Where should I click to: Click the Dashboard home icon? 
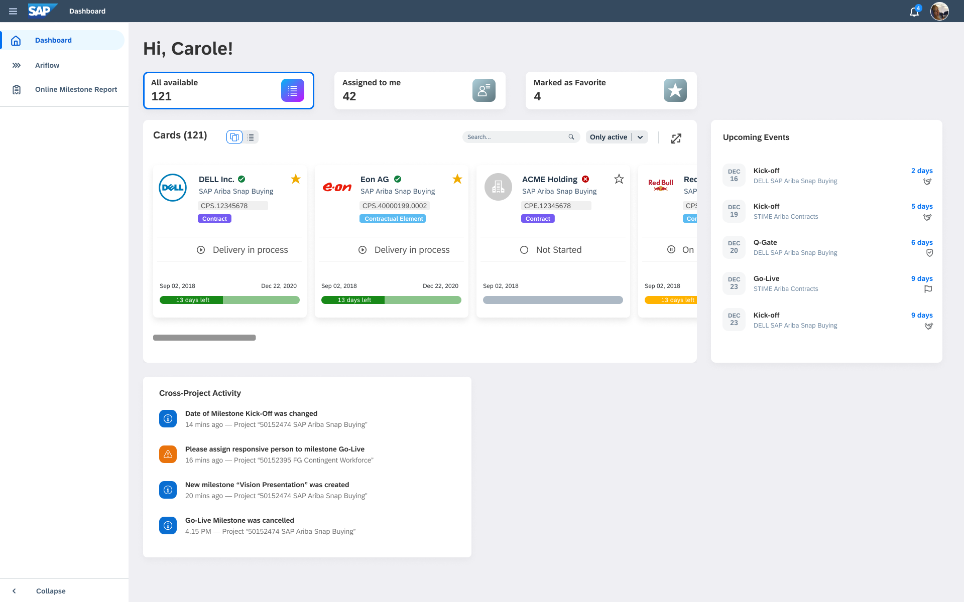(16, 41)
